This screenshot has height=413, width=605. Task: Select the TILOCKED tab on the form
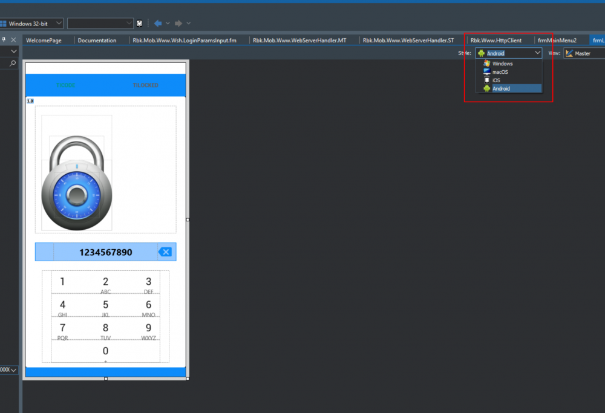(145, 85)
